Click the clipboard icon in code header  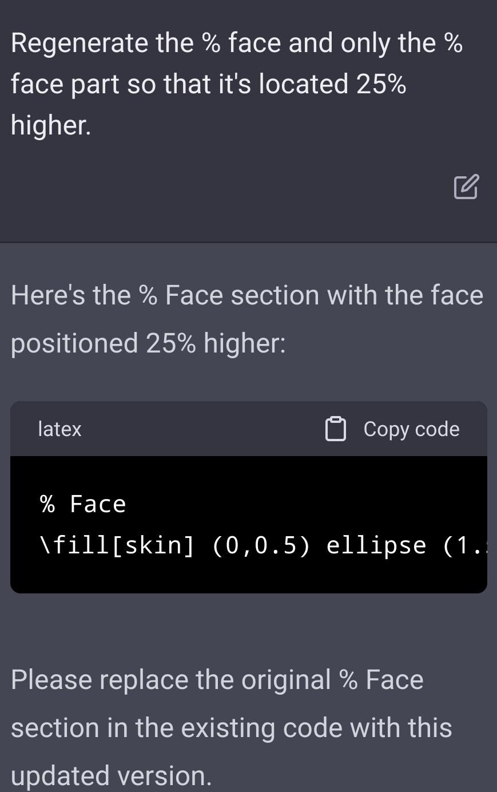point(336,429)
